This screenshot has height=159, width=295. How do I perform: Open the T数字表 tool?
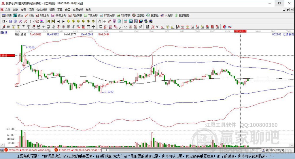[124, 16]
